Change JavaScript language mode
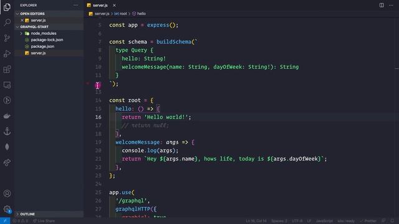Image resolution: width=399 pixels, height=224 pixels. pyautogui.click(x=324, y=221)
